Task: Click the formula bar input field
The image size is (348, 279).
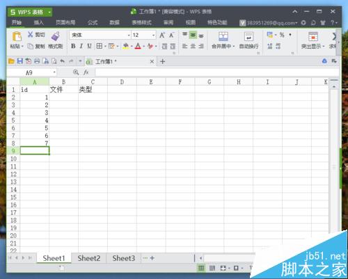Action: 217,72
